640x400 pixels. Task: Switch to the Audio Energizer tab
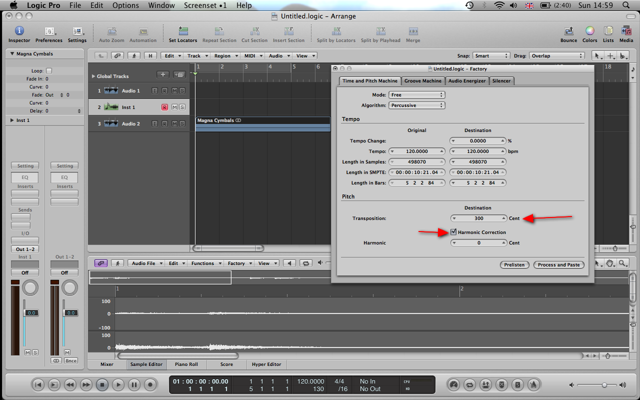click(x=467, y=80)
